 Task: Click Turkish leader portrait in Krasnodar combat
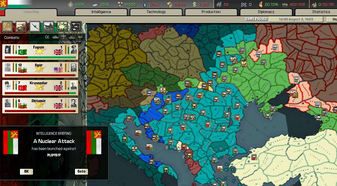8,85
